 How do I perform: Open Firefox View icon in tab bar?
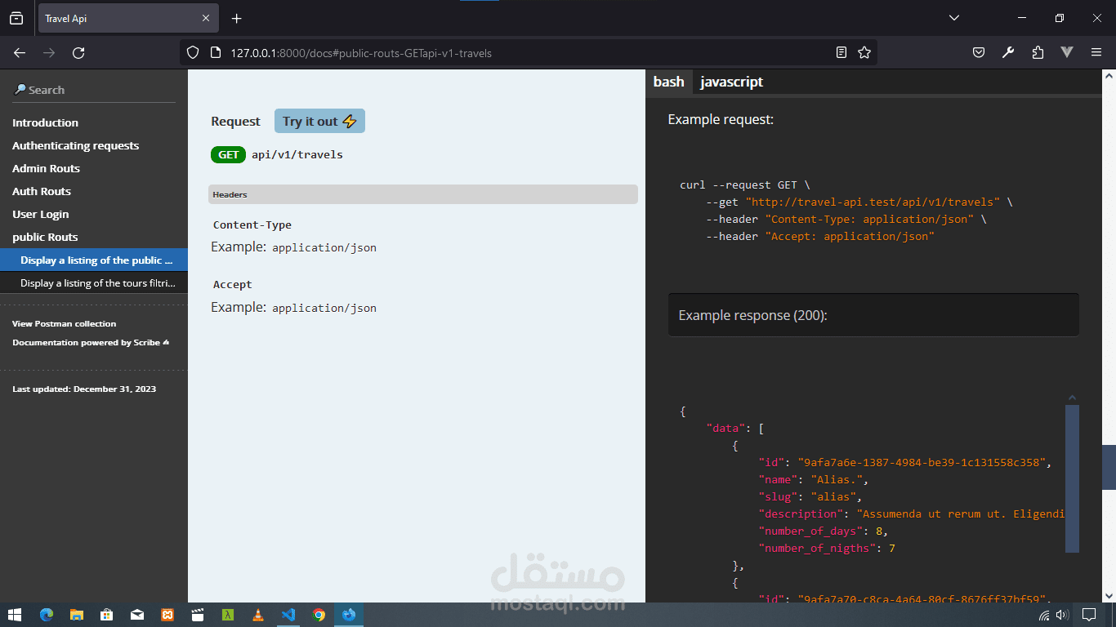tap(16, 18)
